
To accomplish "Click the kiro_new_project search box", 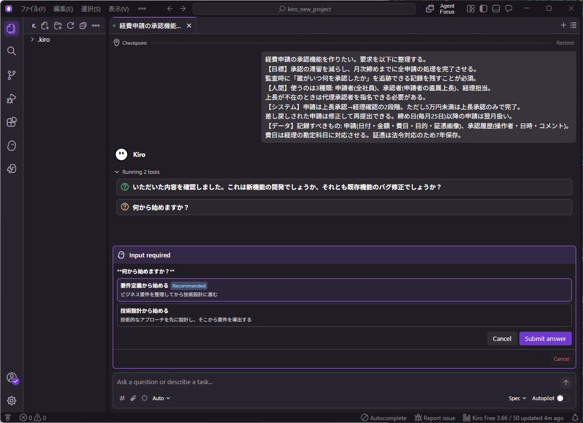I will 304,9.
